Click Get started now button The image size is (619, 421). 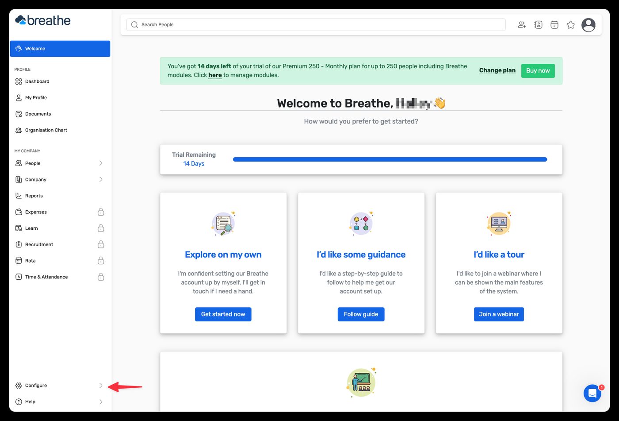[x=223, y=314]
